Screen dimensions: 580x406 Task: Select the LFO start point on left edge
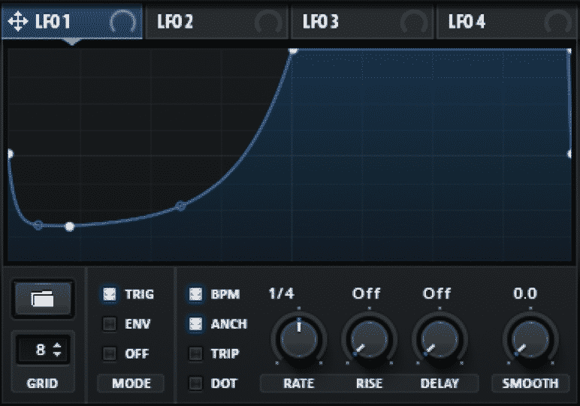pos(10,154)
